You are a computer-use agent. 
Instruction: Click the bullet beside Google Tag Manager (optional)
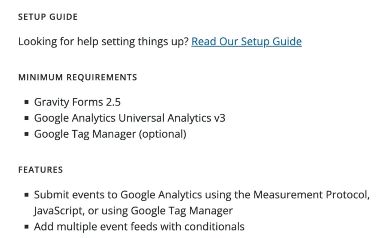tap(27, 134)
